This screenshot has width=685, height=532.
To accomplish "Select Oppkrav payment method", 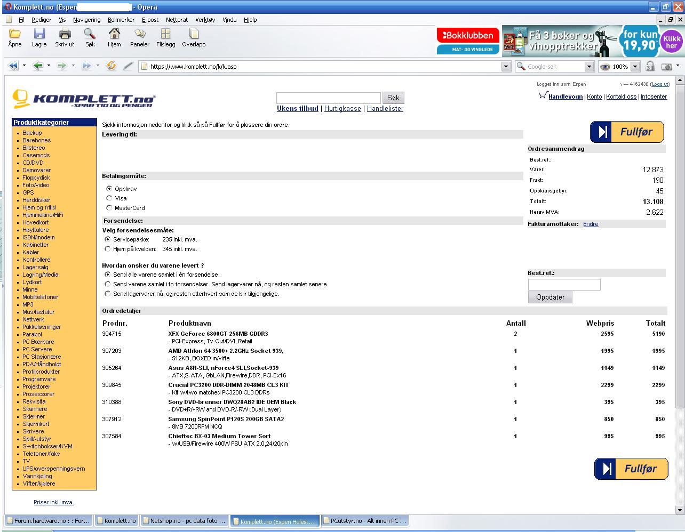I will click(x=109, y=189).
